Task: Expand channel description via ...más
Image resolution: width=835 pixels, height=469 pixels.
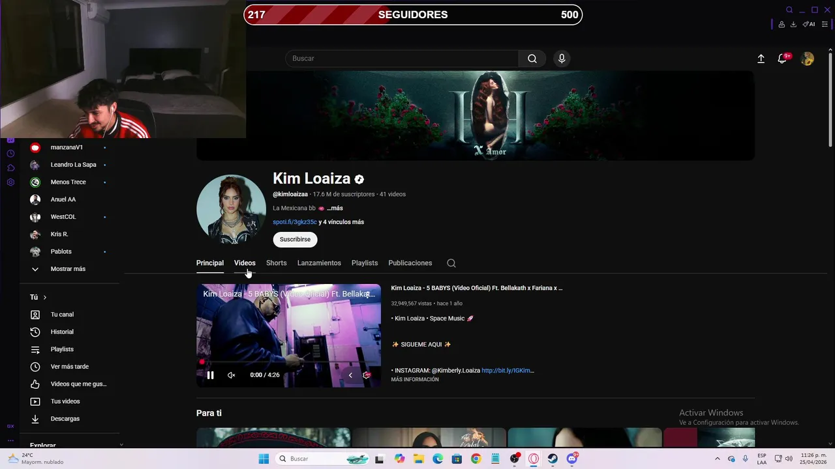Action: (x=335, y=208)
